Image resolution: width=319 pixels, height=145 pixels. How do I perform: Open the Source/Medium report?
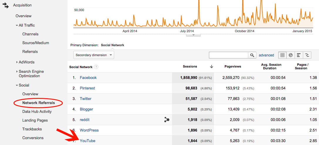[x=36, y=43]
